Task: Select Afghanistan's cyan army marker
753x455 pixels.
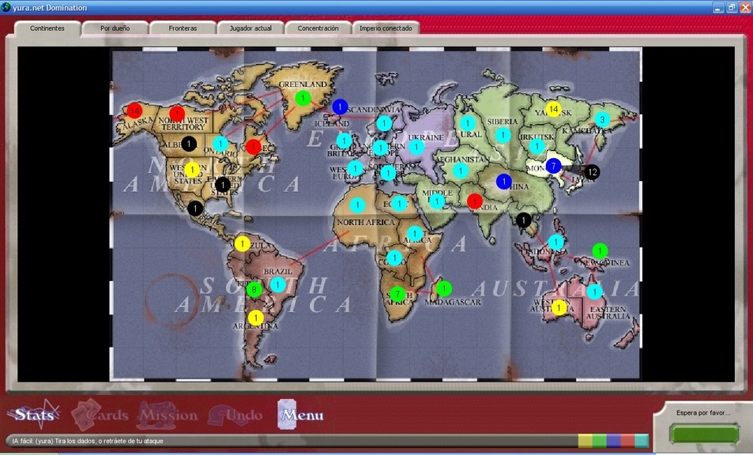Action: 461,170
